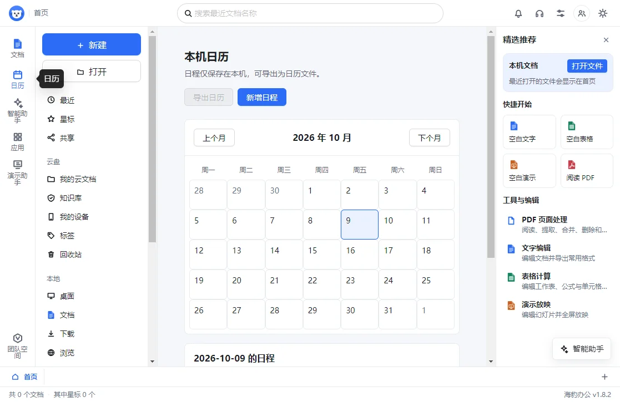Click main area scrollbar up arrow
Viewport: 620px width, 402px height.
[x=491, y=32]
